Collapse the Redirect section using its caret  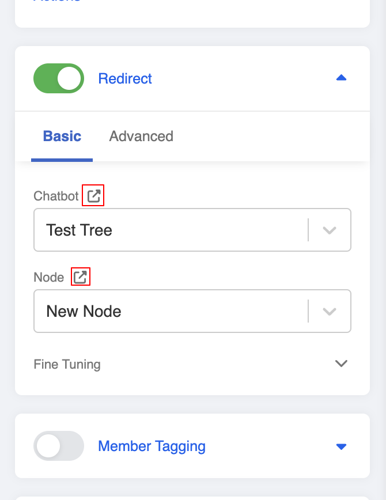click(341, 78)
